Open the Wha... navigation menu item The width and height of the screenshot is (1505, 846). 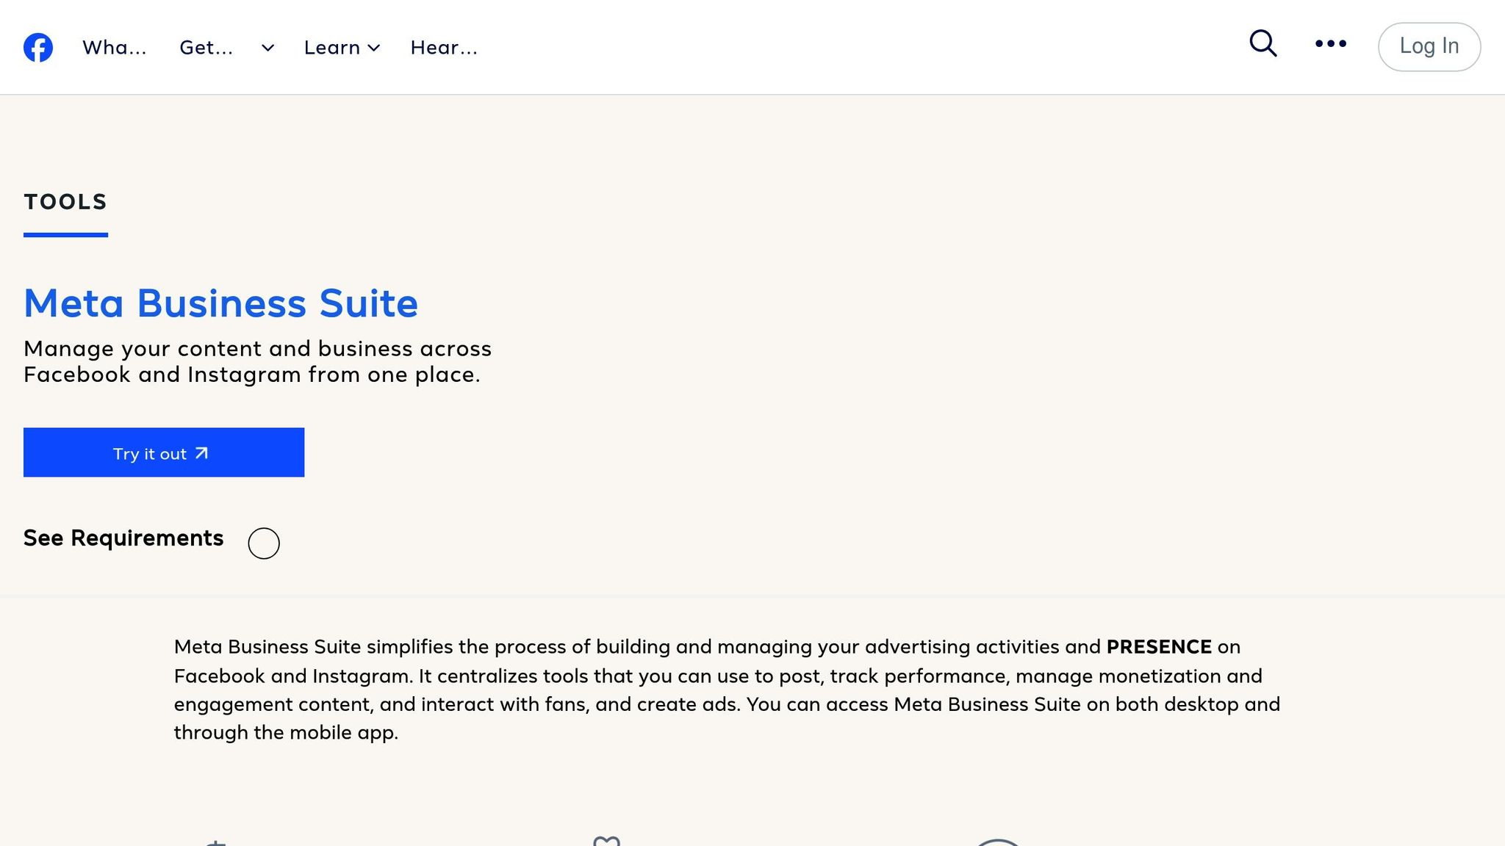pyautogui.click(x=115, y=47)
